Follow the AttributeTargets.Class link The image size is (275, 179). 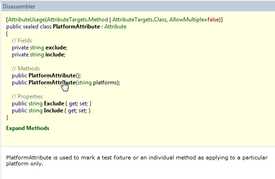click(x=139, y=20)
